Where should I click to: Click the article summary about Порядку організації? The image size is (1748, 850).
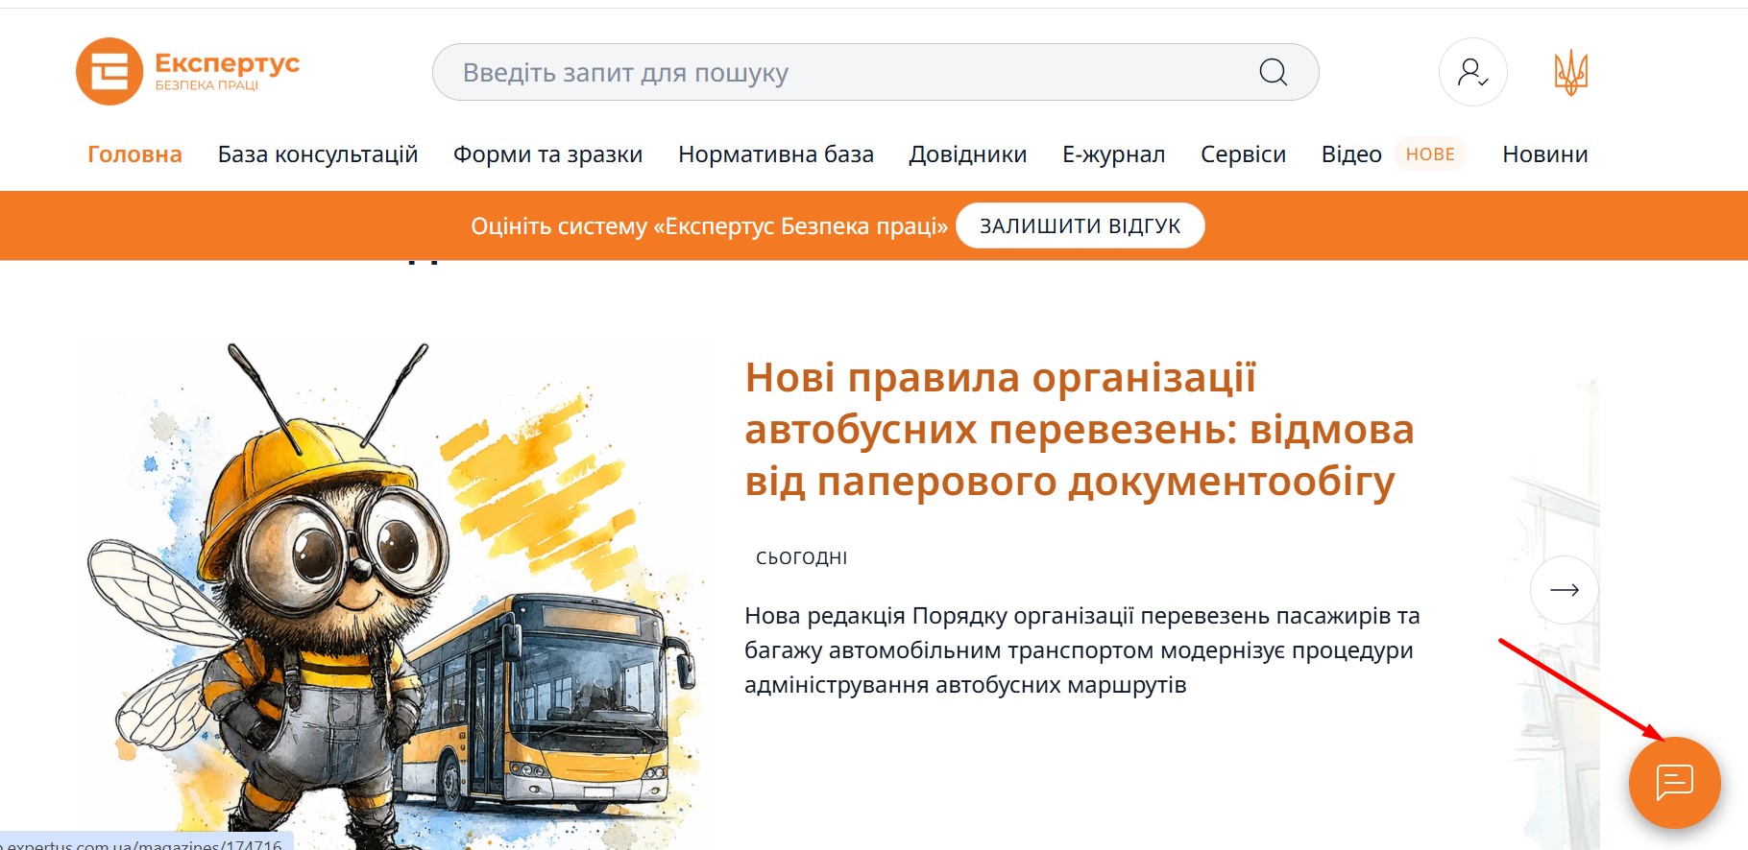point(1082,650)
